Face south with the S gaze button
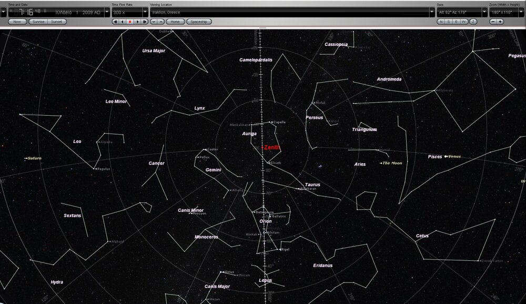526x304 pixels. 449,22
